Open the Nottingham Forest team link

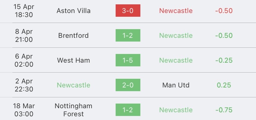(x=74, y=110)
